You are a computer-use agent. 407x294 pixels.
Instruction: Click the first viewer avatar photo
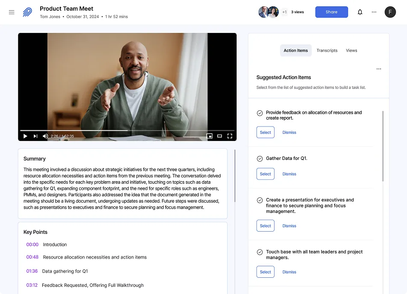pyautogui.click(x=263, y=12)
